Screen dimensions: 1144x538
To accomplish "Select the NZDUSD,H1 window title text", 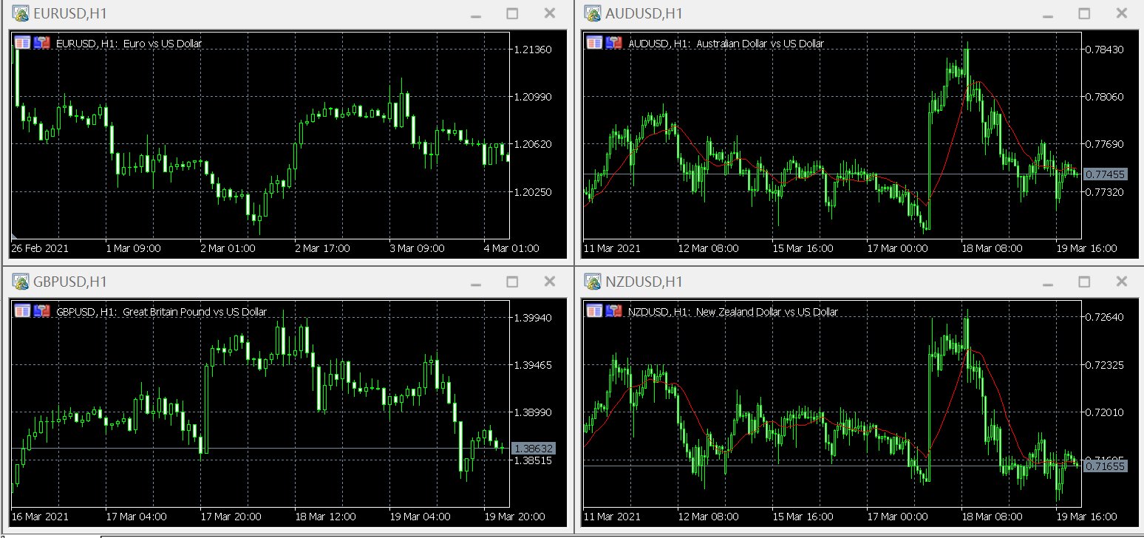I will pyautogui.click(x=644, y=282).
